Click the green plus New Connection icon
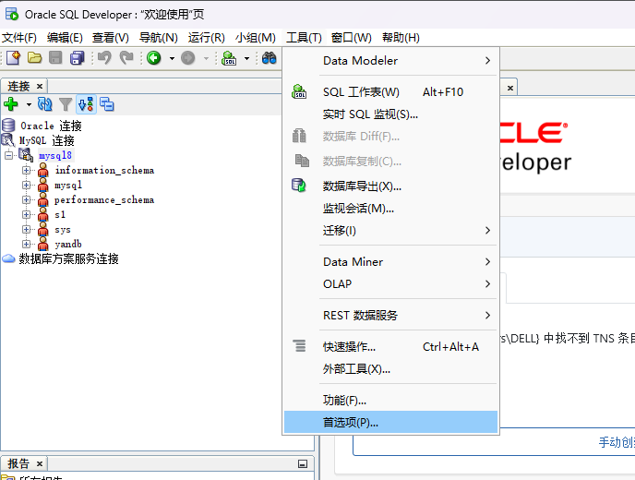This screenshot has width=635, height=480. click(11, 104)
